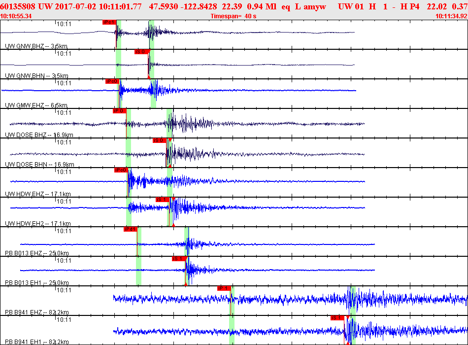
Task: Click the 10:11 time tick on B013 EHZ trace
Action: tap(64, 231)
